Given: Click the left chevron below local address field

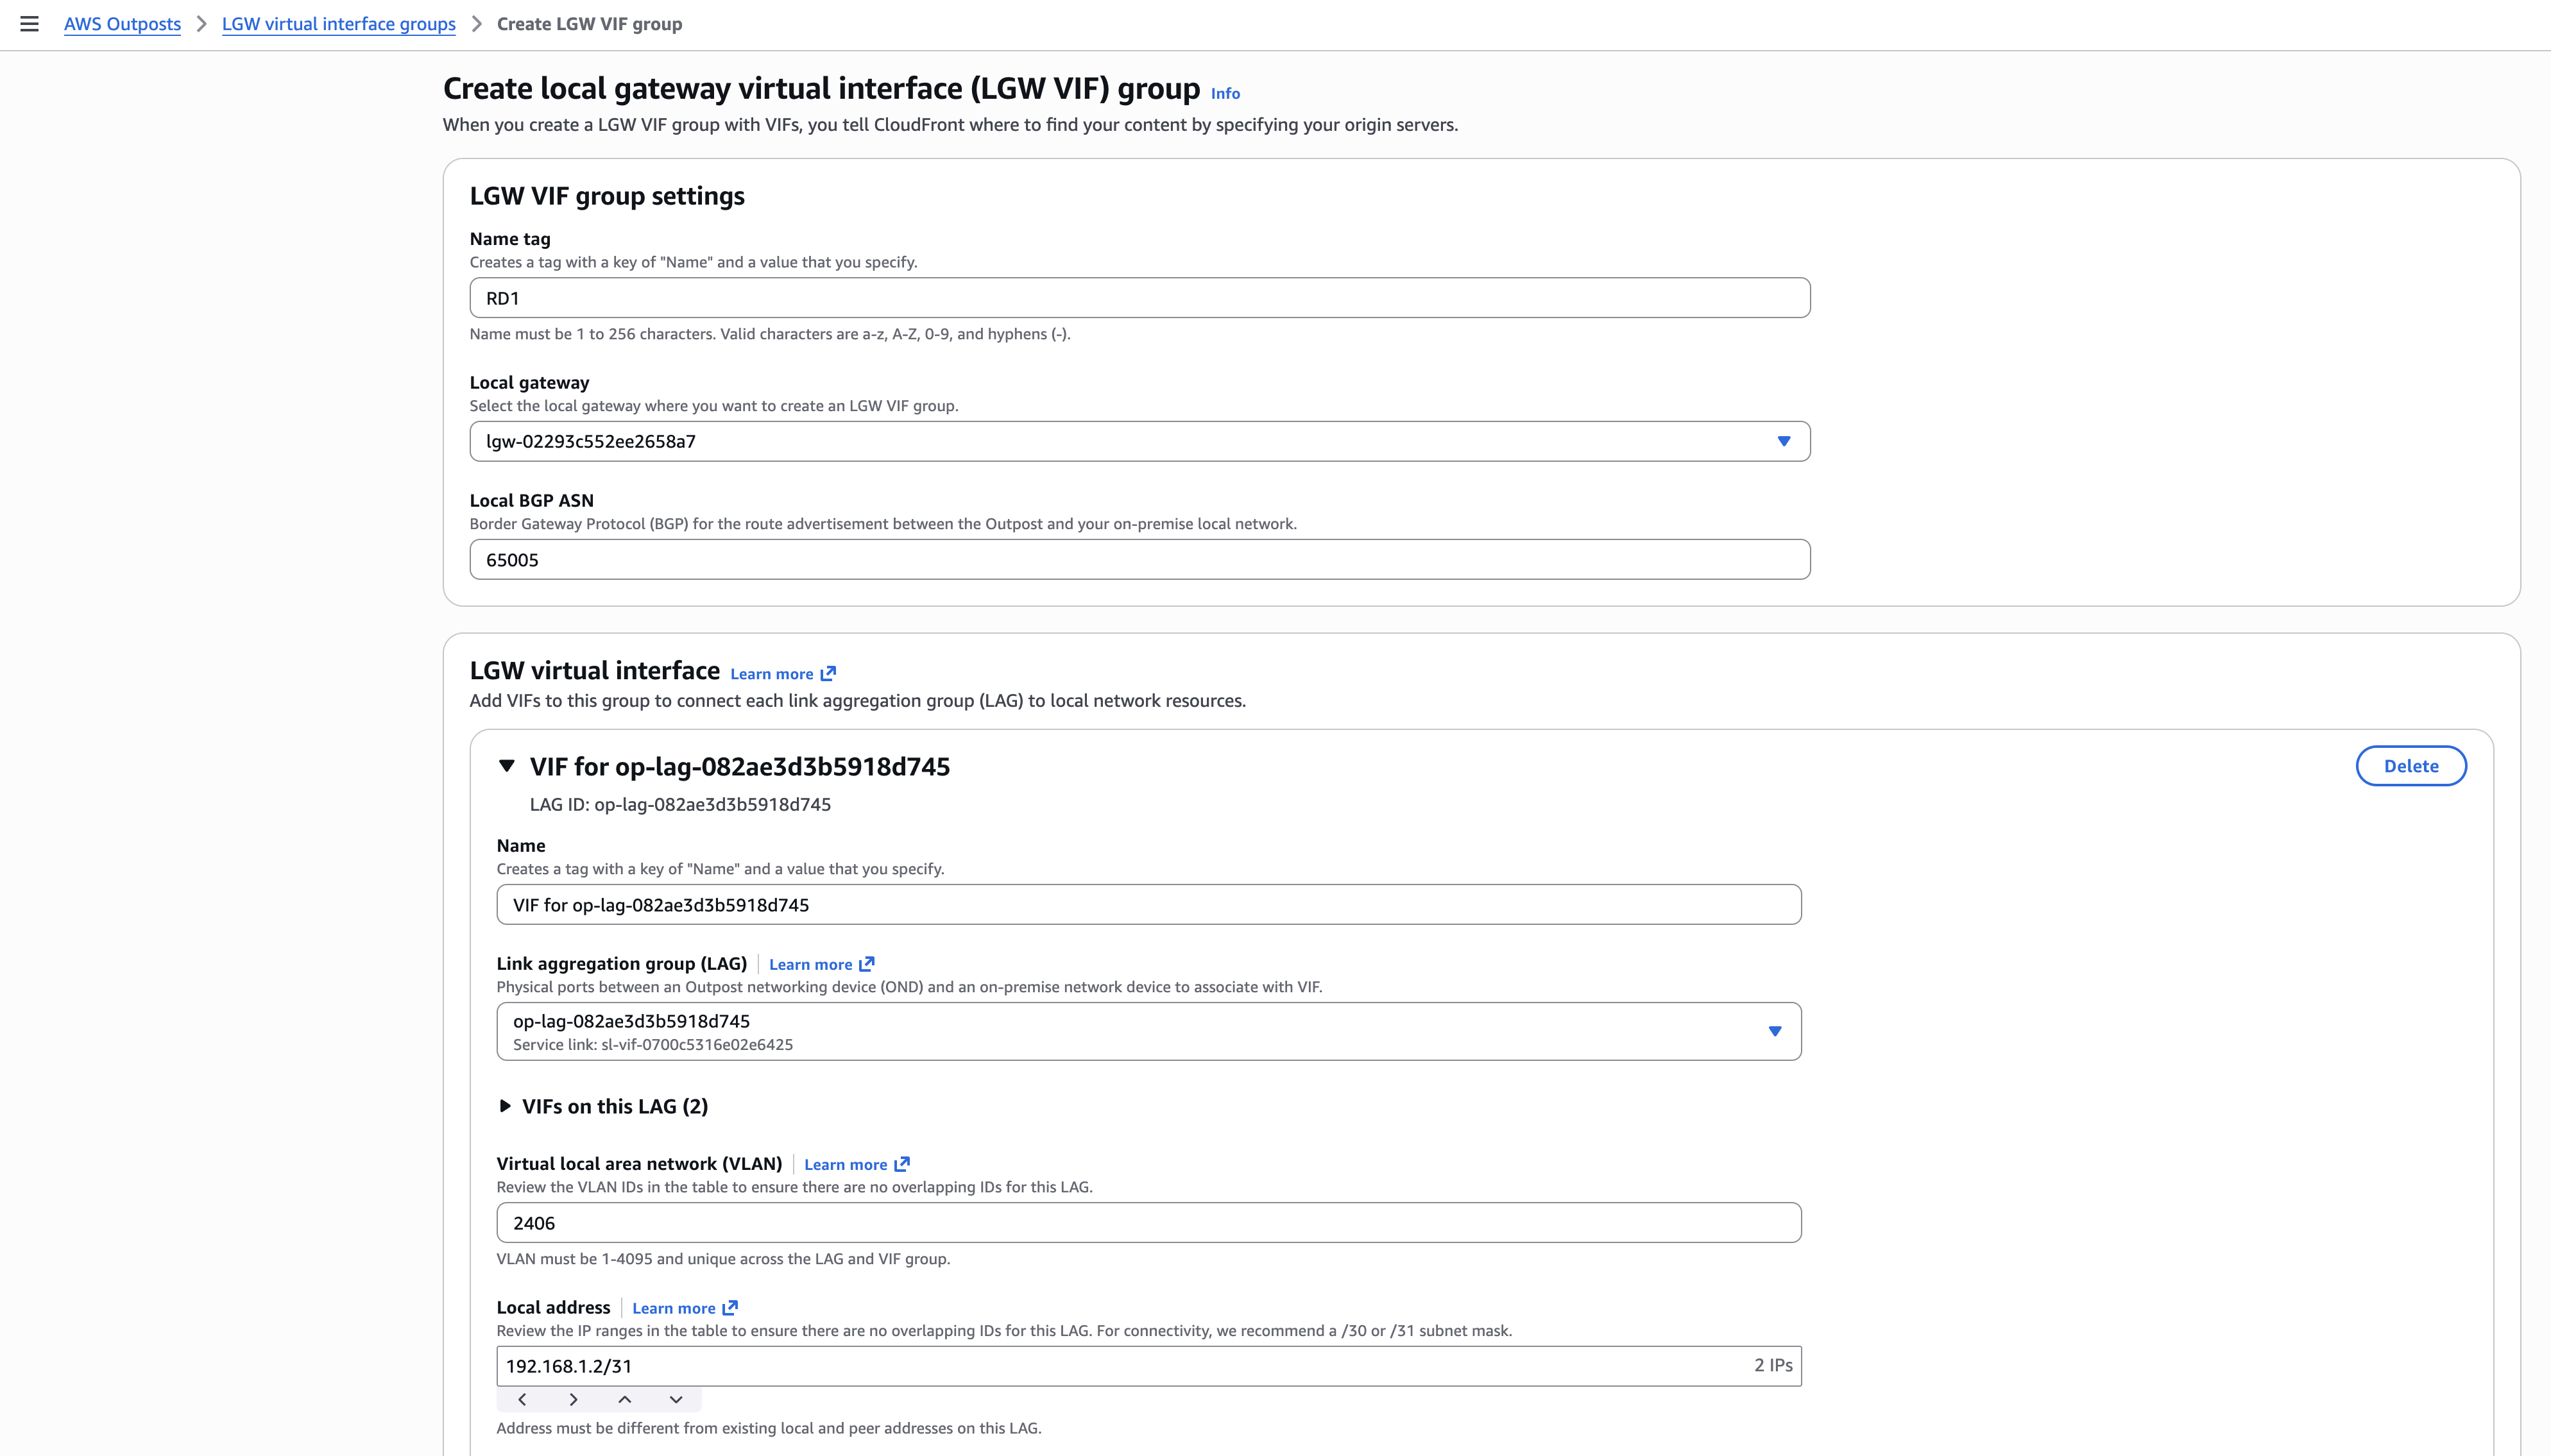Looking at the screenshot, I should (522, 1399).
